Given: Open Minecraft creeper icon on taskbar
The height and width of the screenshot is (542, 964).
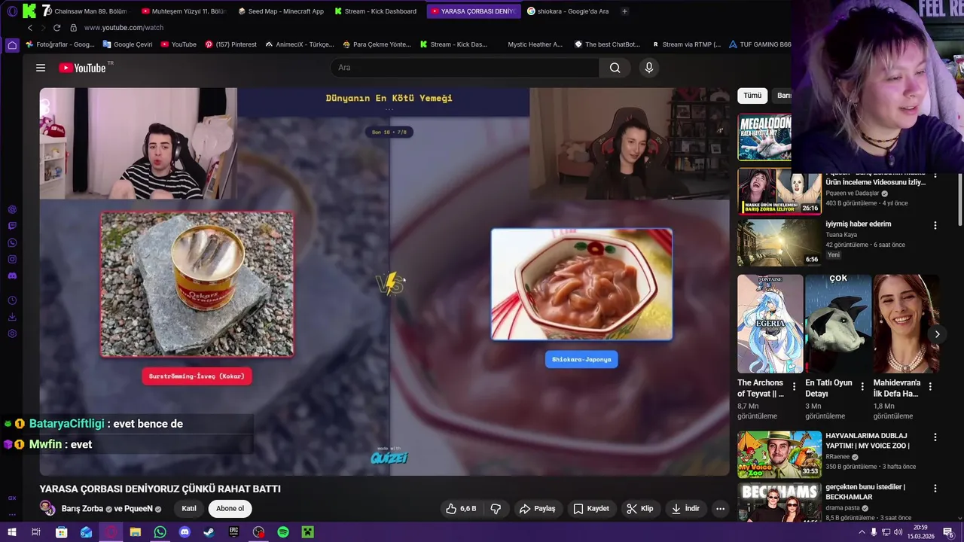Looking at the screenshot, I should pyautogui.click(x=308, y=532).
